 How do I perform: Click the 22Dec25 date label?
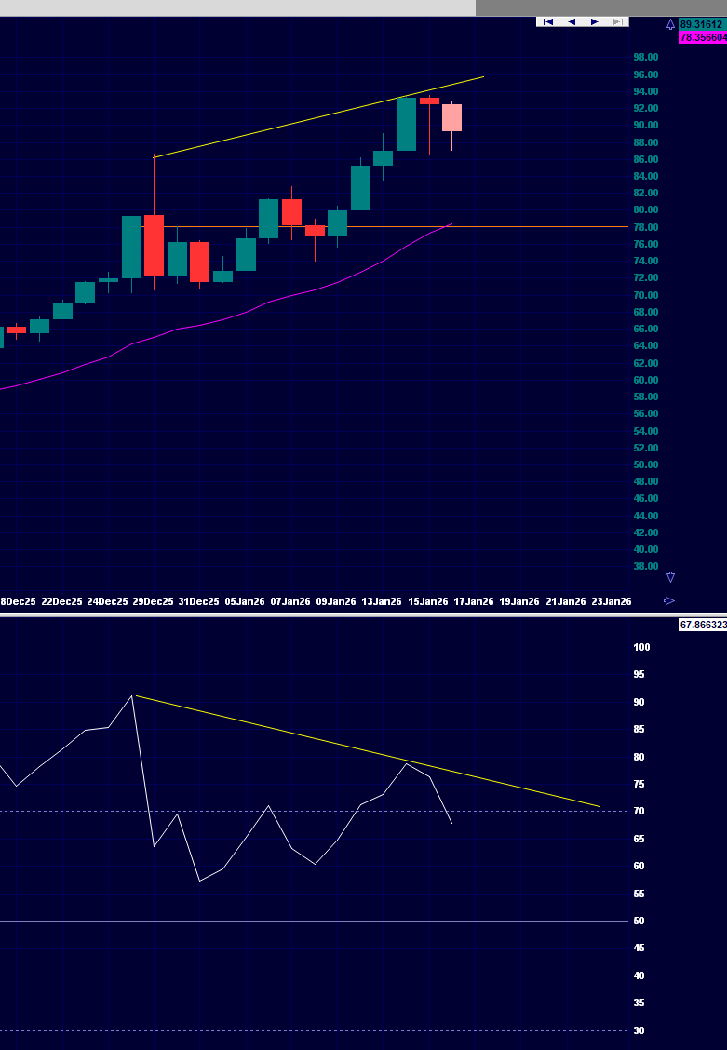click(x=61, y=601)
